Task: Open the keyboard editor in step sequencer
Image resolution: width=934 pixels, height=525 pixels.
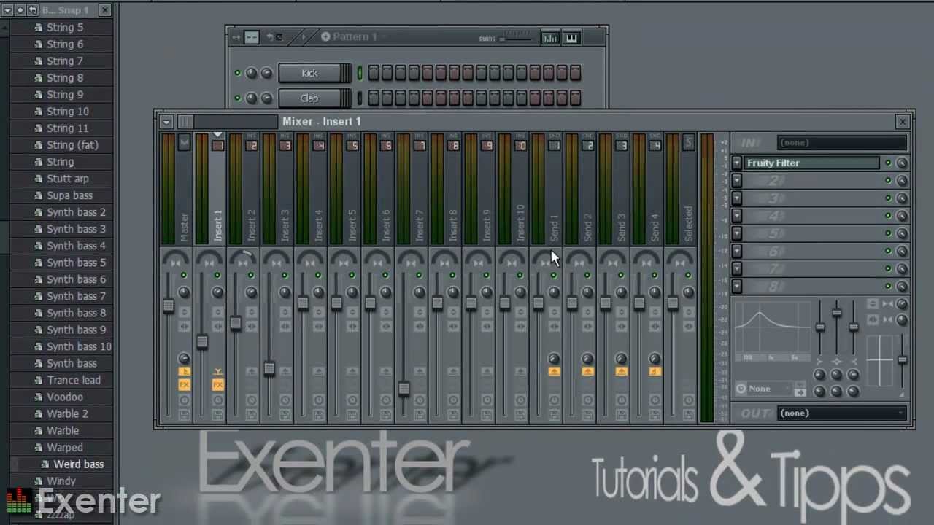Action: click(571, 38)
